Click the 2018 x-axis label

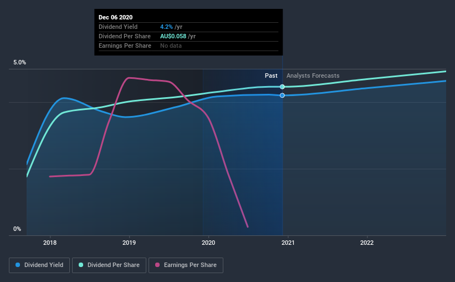(x=50, y=243)
